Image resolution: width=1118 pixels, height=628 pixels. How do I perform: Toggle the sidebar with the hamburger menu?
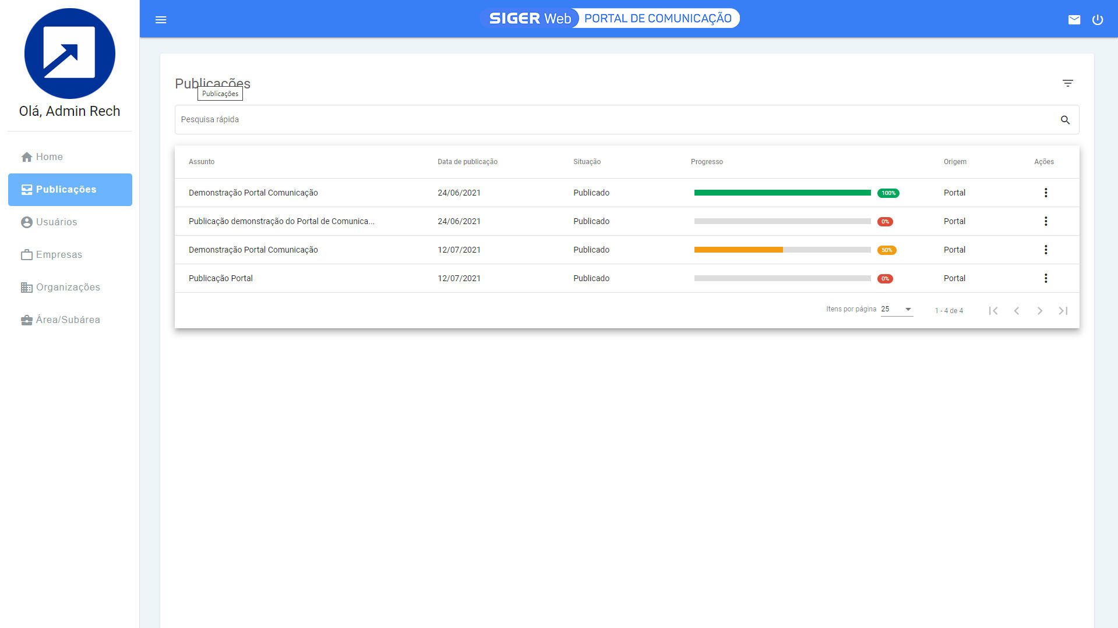coord(160,19)
